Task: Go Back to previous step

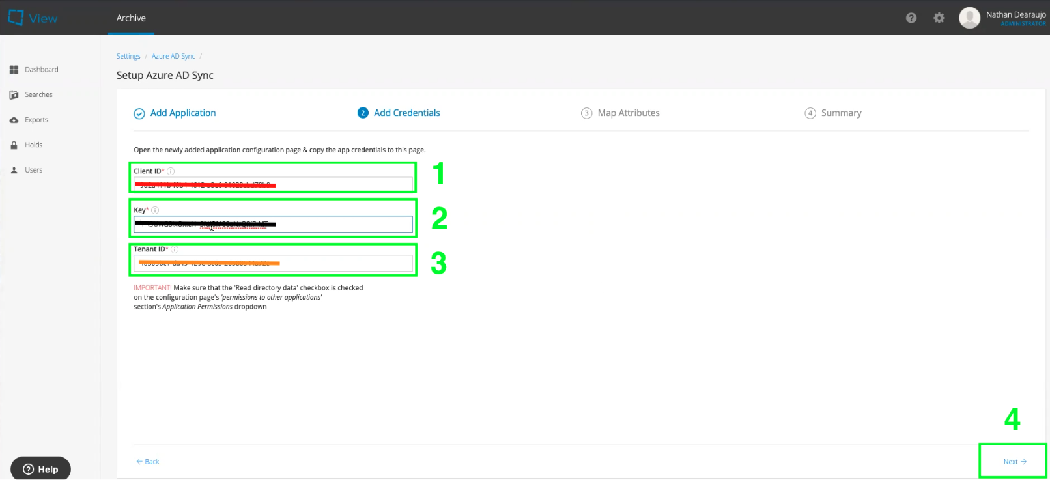Action: point(147,462)
